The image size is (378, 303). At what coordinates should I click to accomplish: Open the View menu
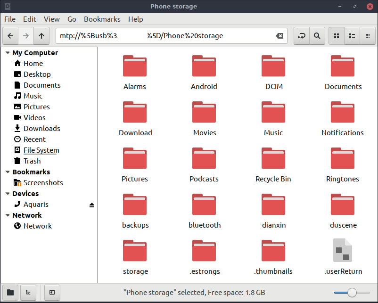[51, 19]
